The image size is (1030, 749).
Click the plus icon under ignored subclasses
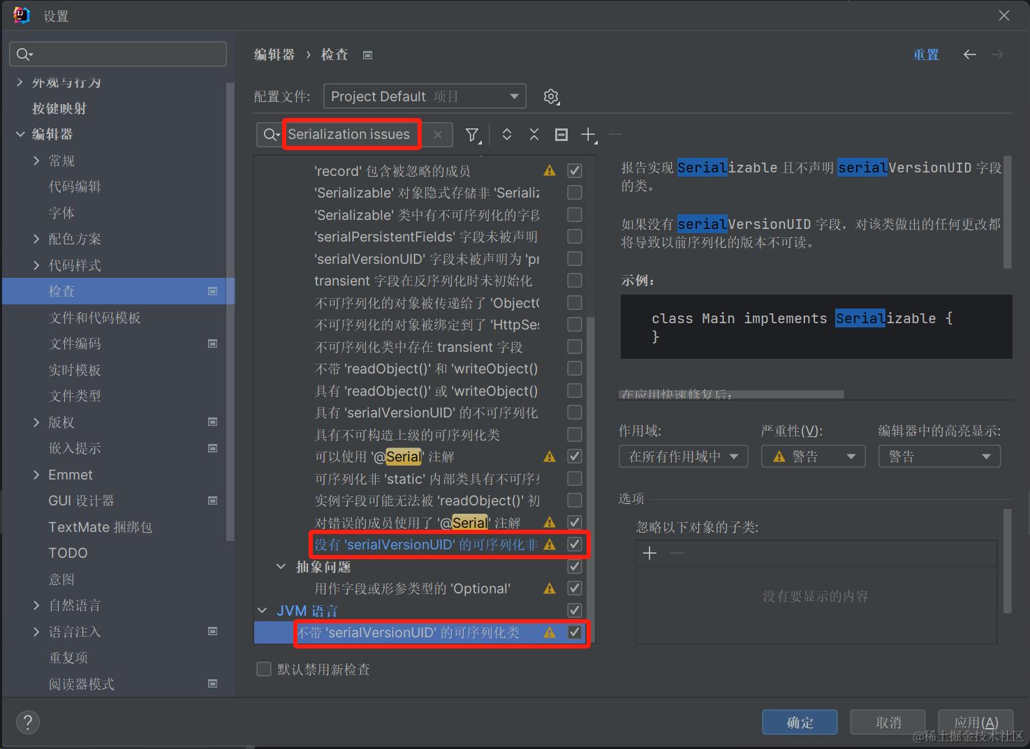pyautogui.click(x=649, y=554)
